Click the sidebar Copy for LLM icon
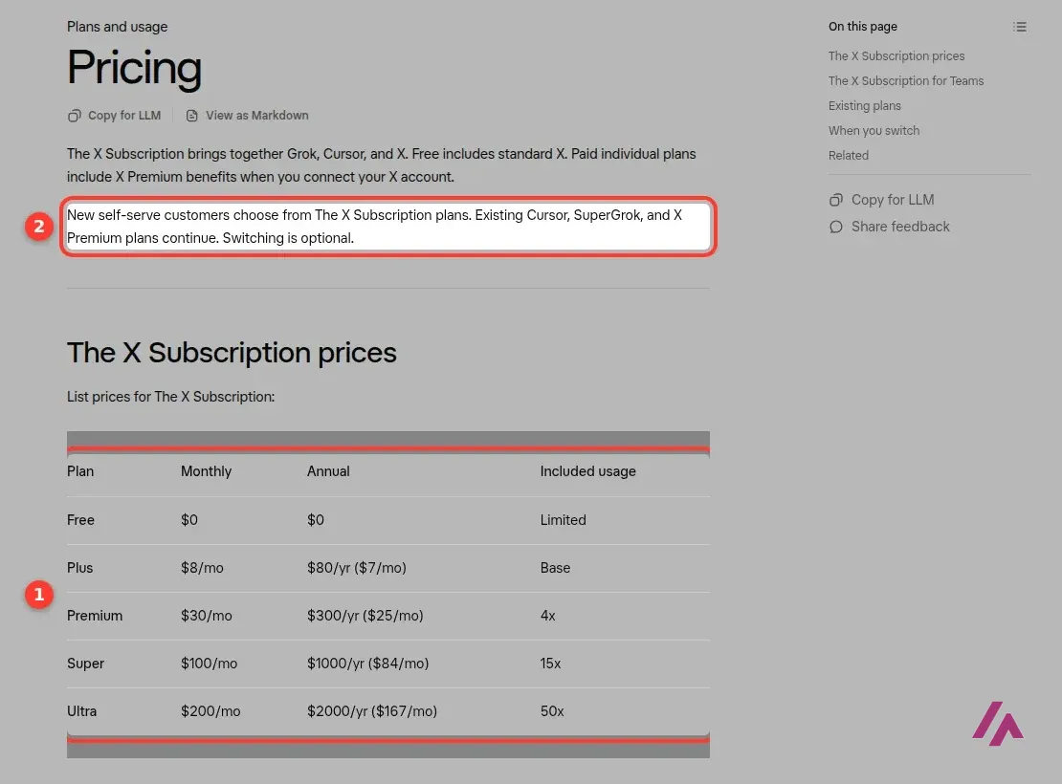The width and height of the screenshot is (1062, 784). click(x=836, y=200)
